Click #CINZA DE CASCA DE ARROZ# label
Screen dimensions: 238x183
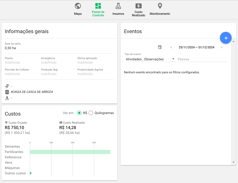coord(32,92)
